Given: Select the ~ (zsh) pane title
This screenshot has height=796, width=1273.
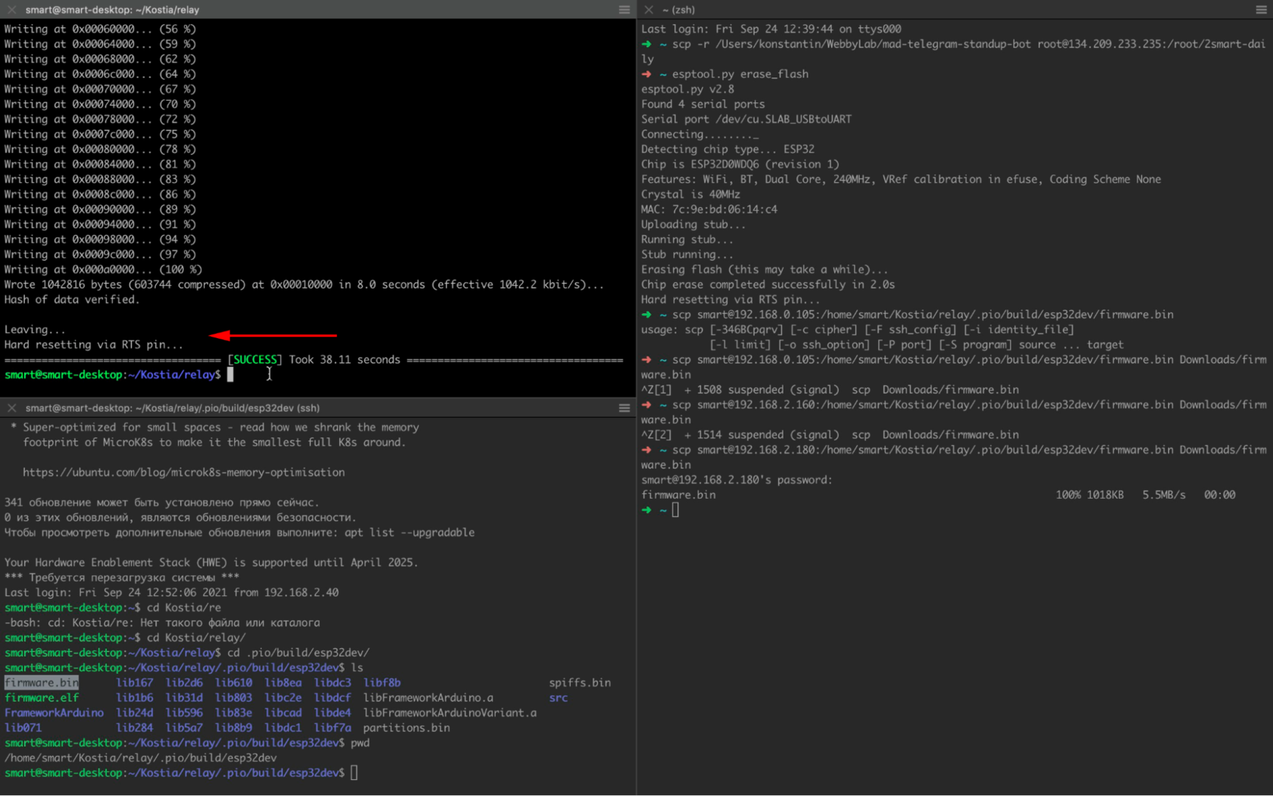Looking at the screenshot, I should tap(678, 10).
